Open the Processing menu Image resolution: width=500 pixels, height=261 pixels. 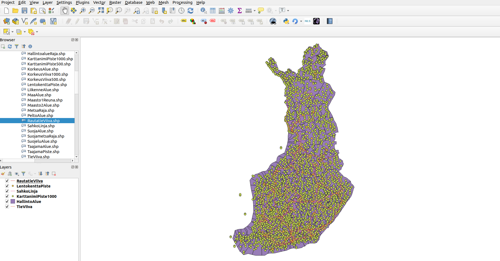click(x=182, y=2)
